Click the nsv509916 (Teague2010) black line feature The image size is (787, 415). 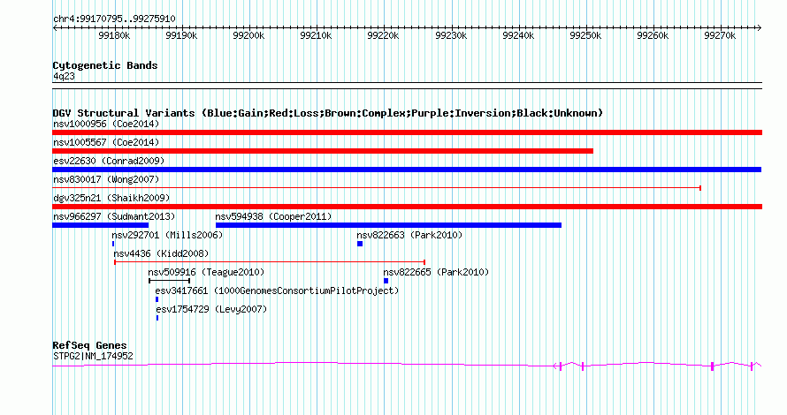tap(169, 281)
